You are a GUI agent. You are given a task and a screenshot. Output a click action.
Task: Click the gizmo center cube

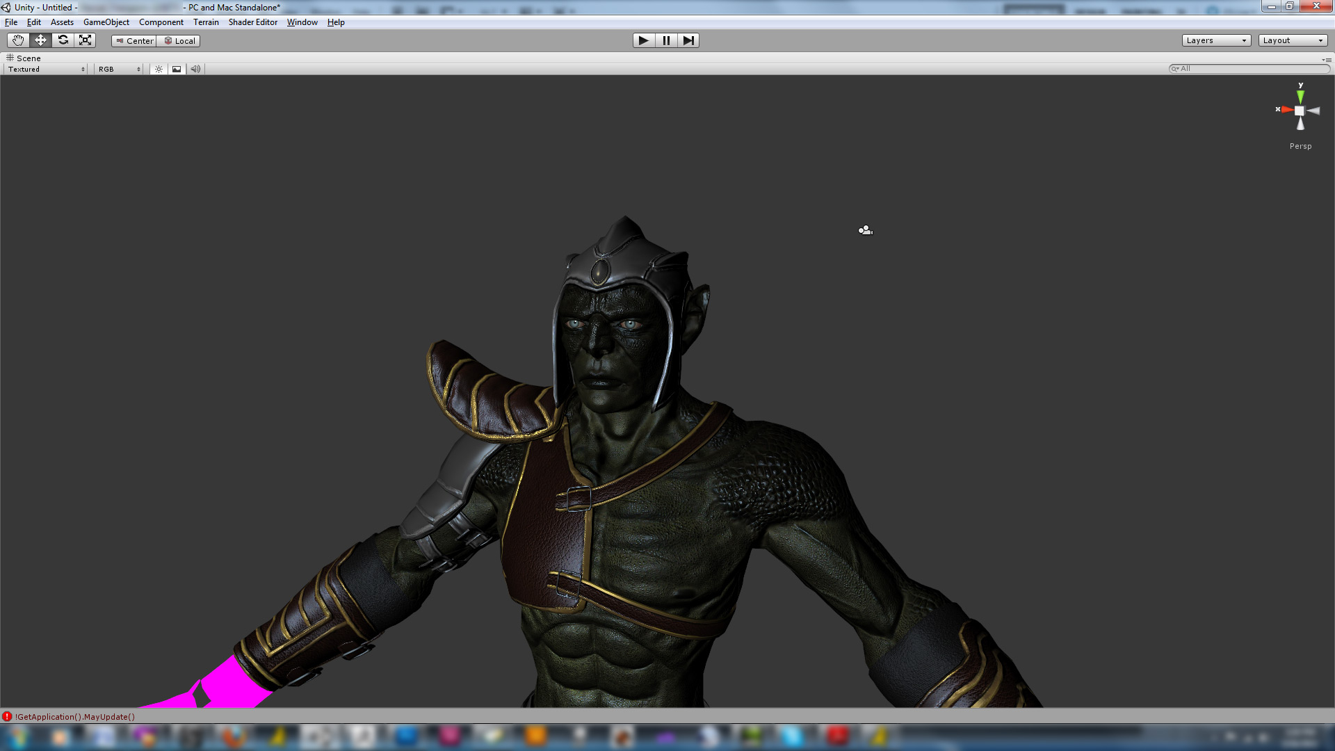point(1300,111)
